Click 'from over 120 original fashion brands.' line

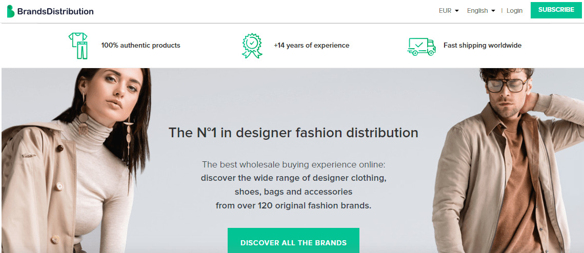pyautogui.click(x=293, y=205)
